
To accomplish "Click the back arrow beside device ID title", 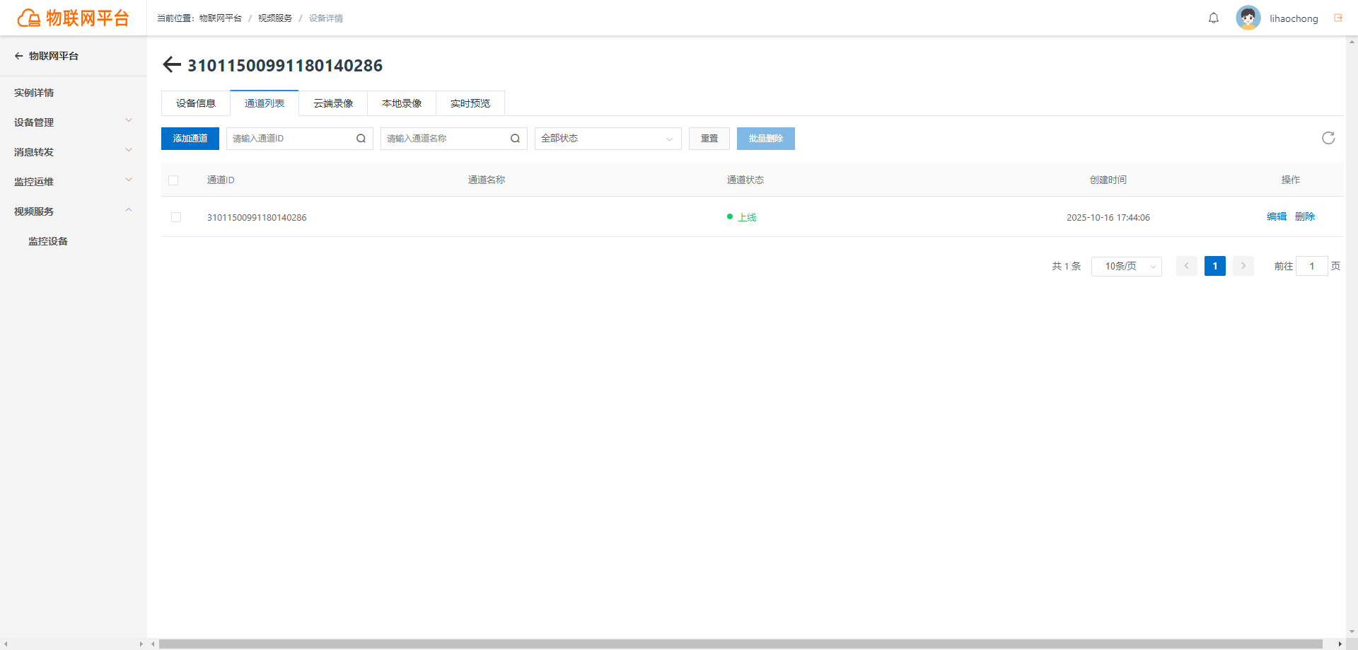I will coord(172,65).
